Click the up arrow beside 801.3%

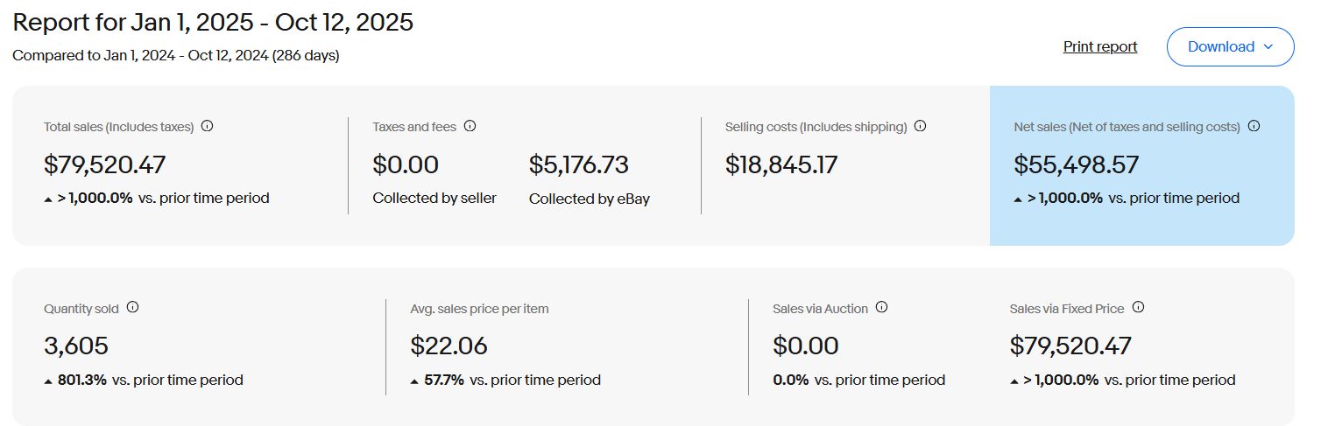[x=48, y=381]
